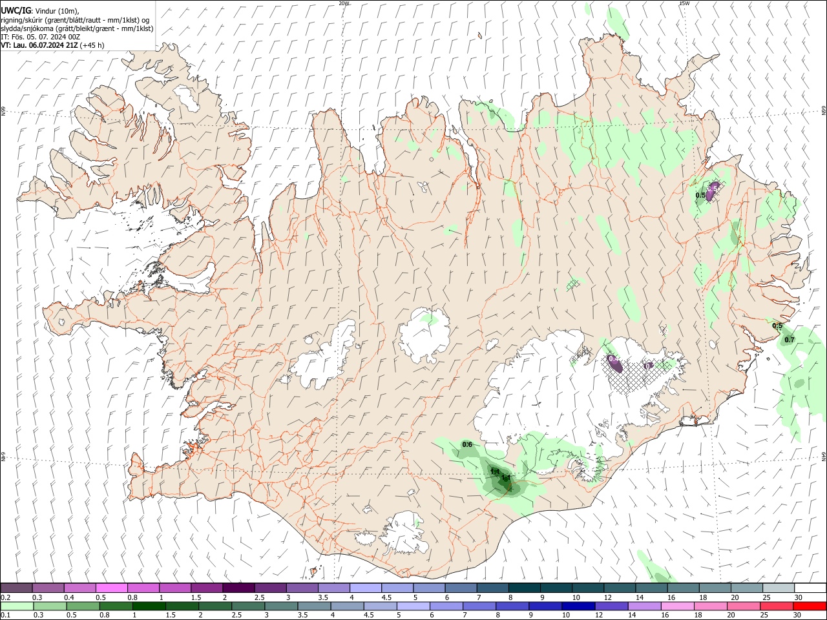The height and width of the screenshot is (620, 827).
Task: Click the '0.2' label in upper legend row
Action: [x=6, y=597]
